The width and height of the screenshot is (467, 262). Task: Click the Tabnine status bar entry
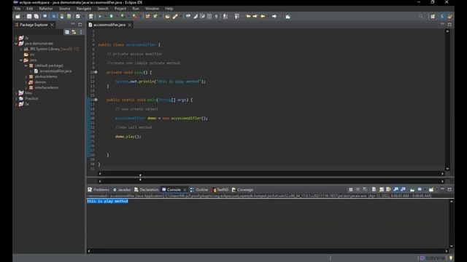tap(433, 258)
